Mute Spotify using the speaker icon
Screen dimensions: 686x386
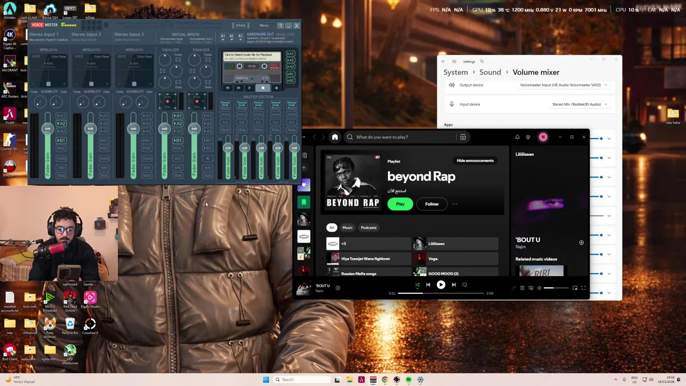pos(539,288)
